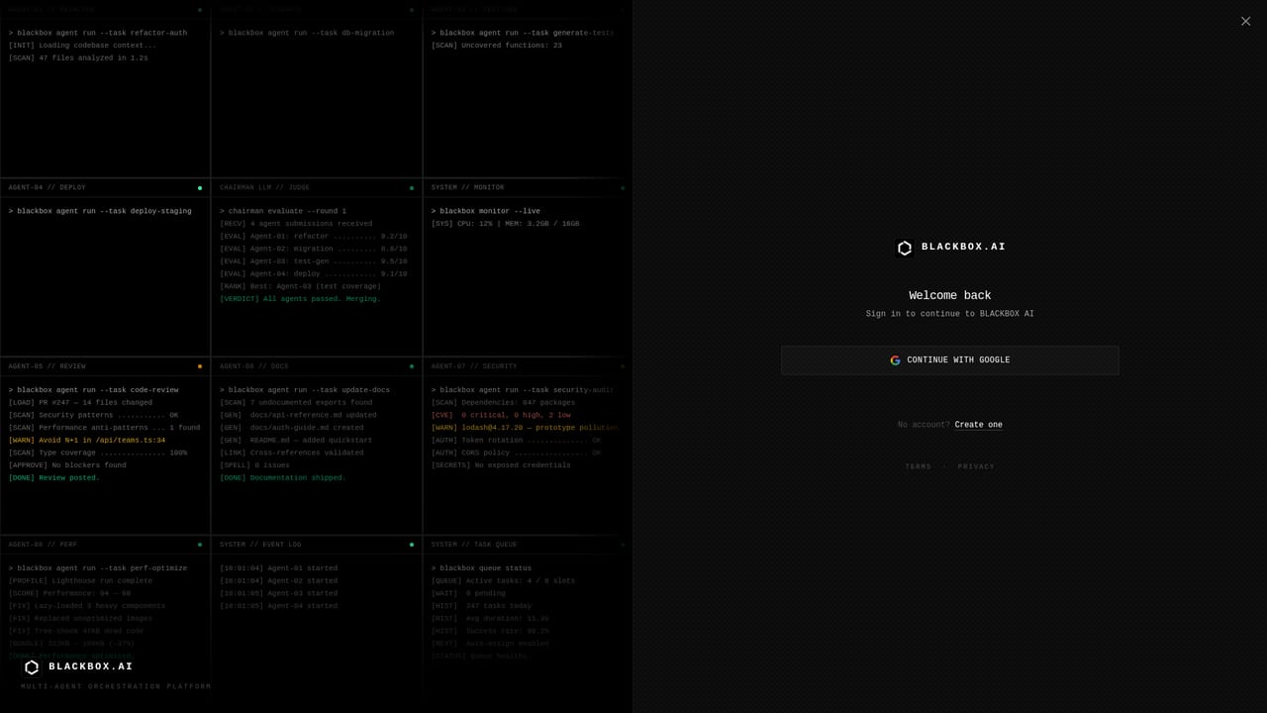Click the "[DONE] Documentation shipped." line
The height and width of the screenshot is (713, 1267).
(283, 478)
